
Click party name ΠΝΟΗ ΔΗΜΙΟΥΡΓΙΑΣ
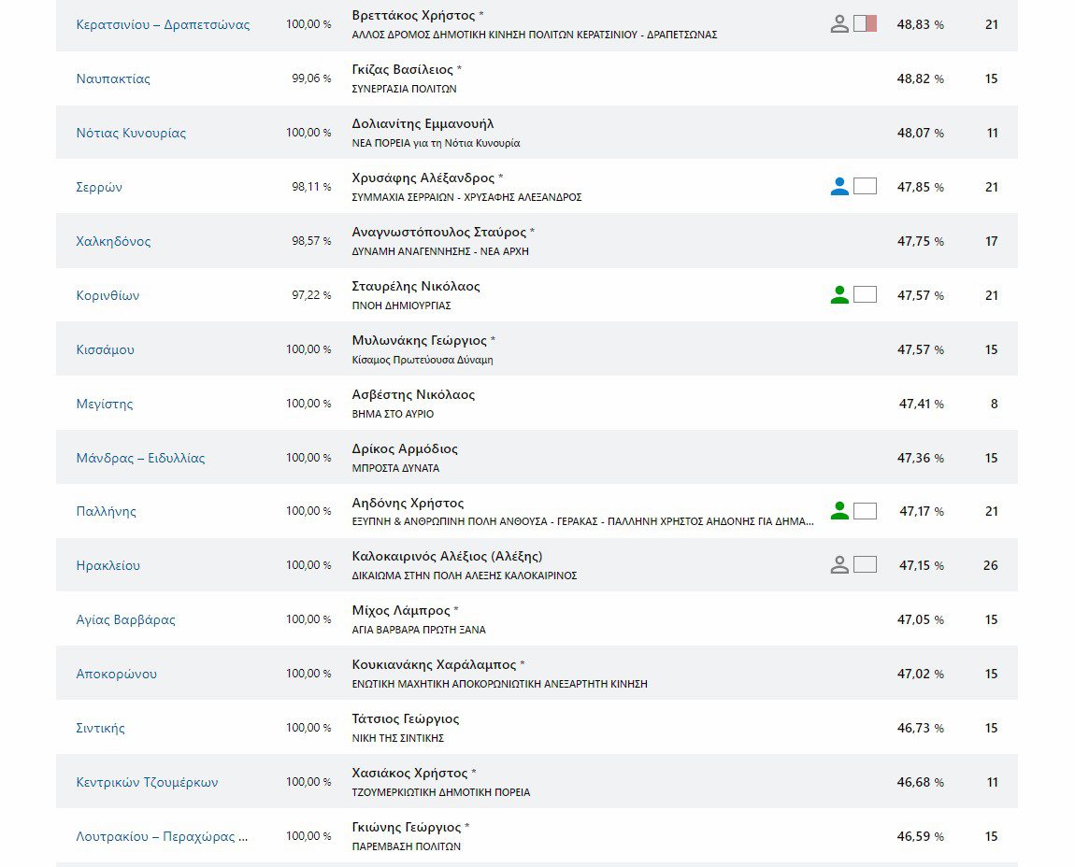[401, 306]
